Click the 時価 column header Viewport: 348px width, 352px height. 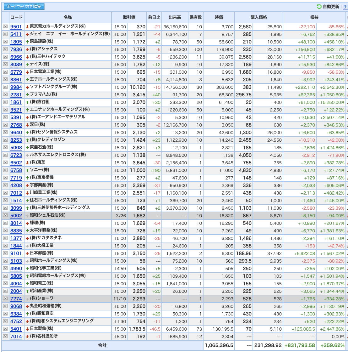click(x=219, y=17)
